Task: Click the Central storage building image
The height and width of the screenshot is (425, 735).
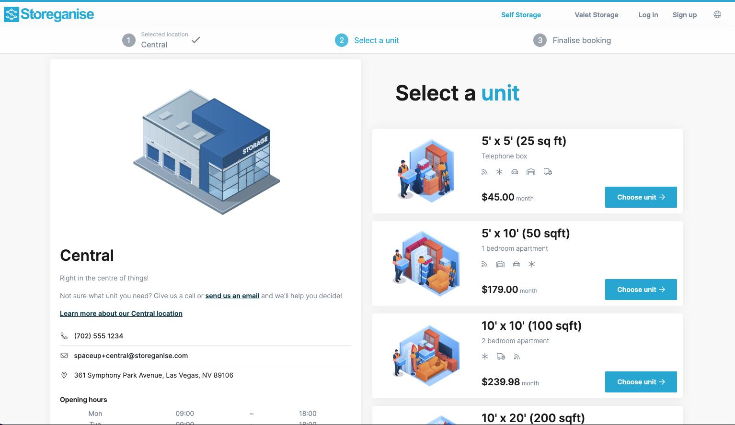Action: [207, 152]
